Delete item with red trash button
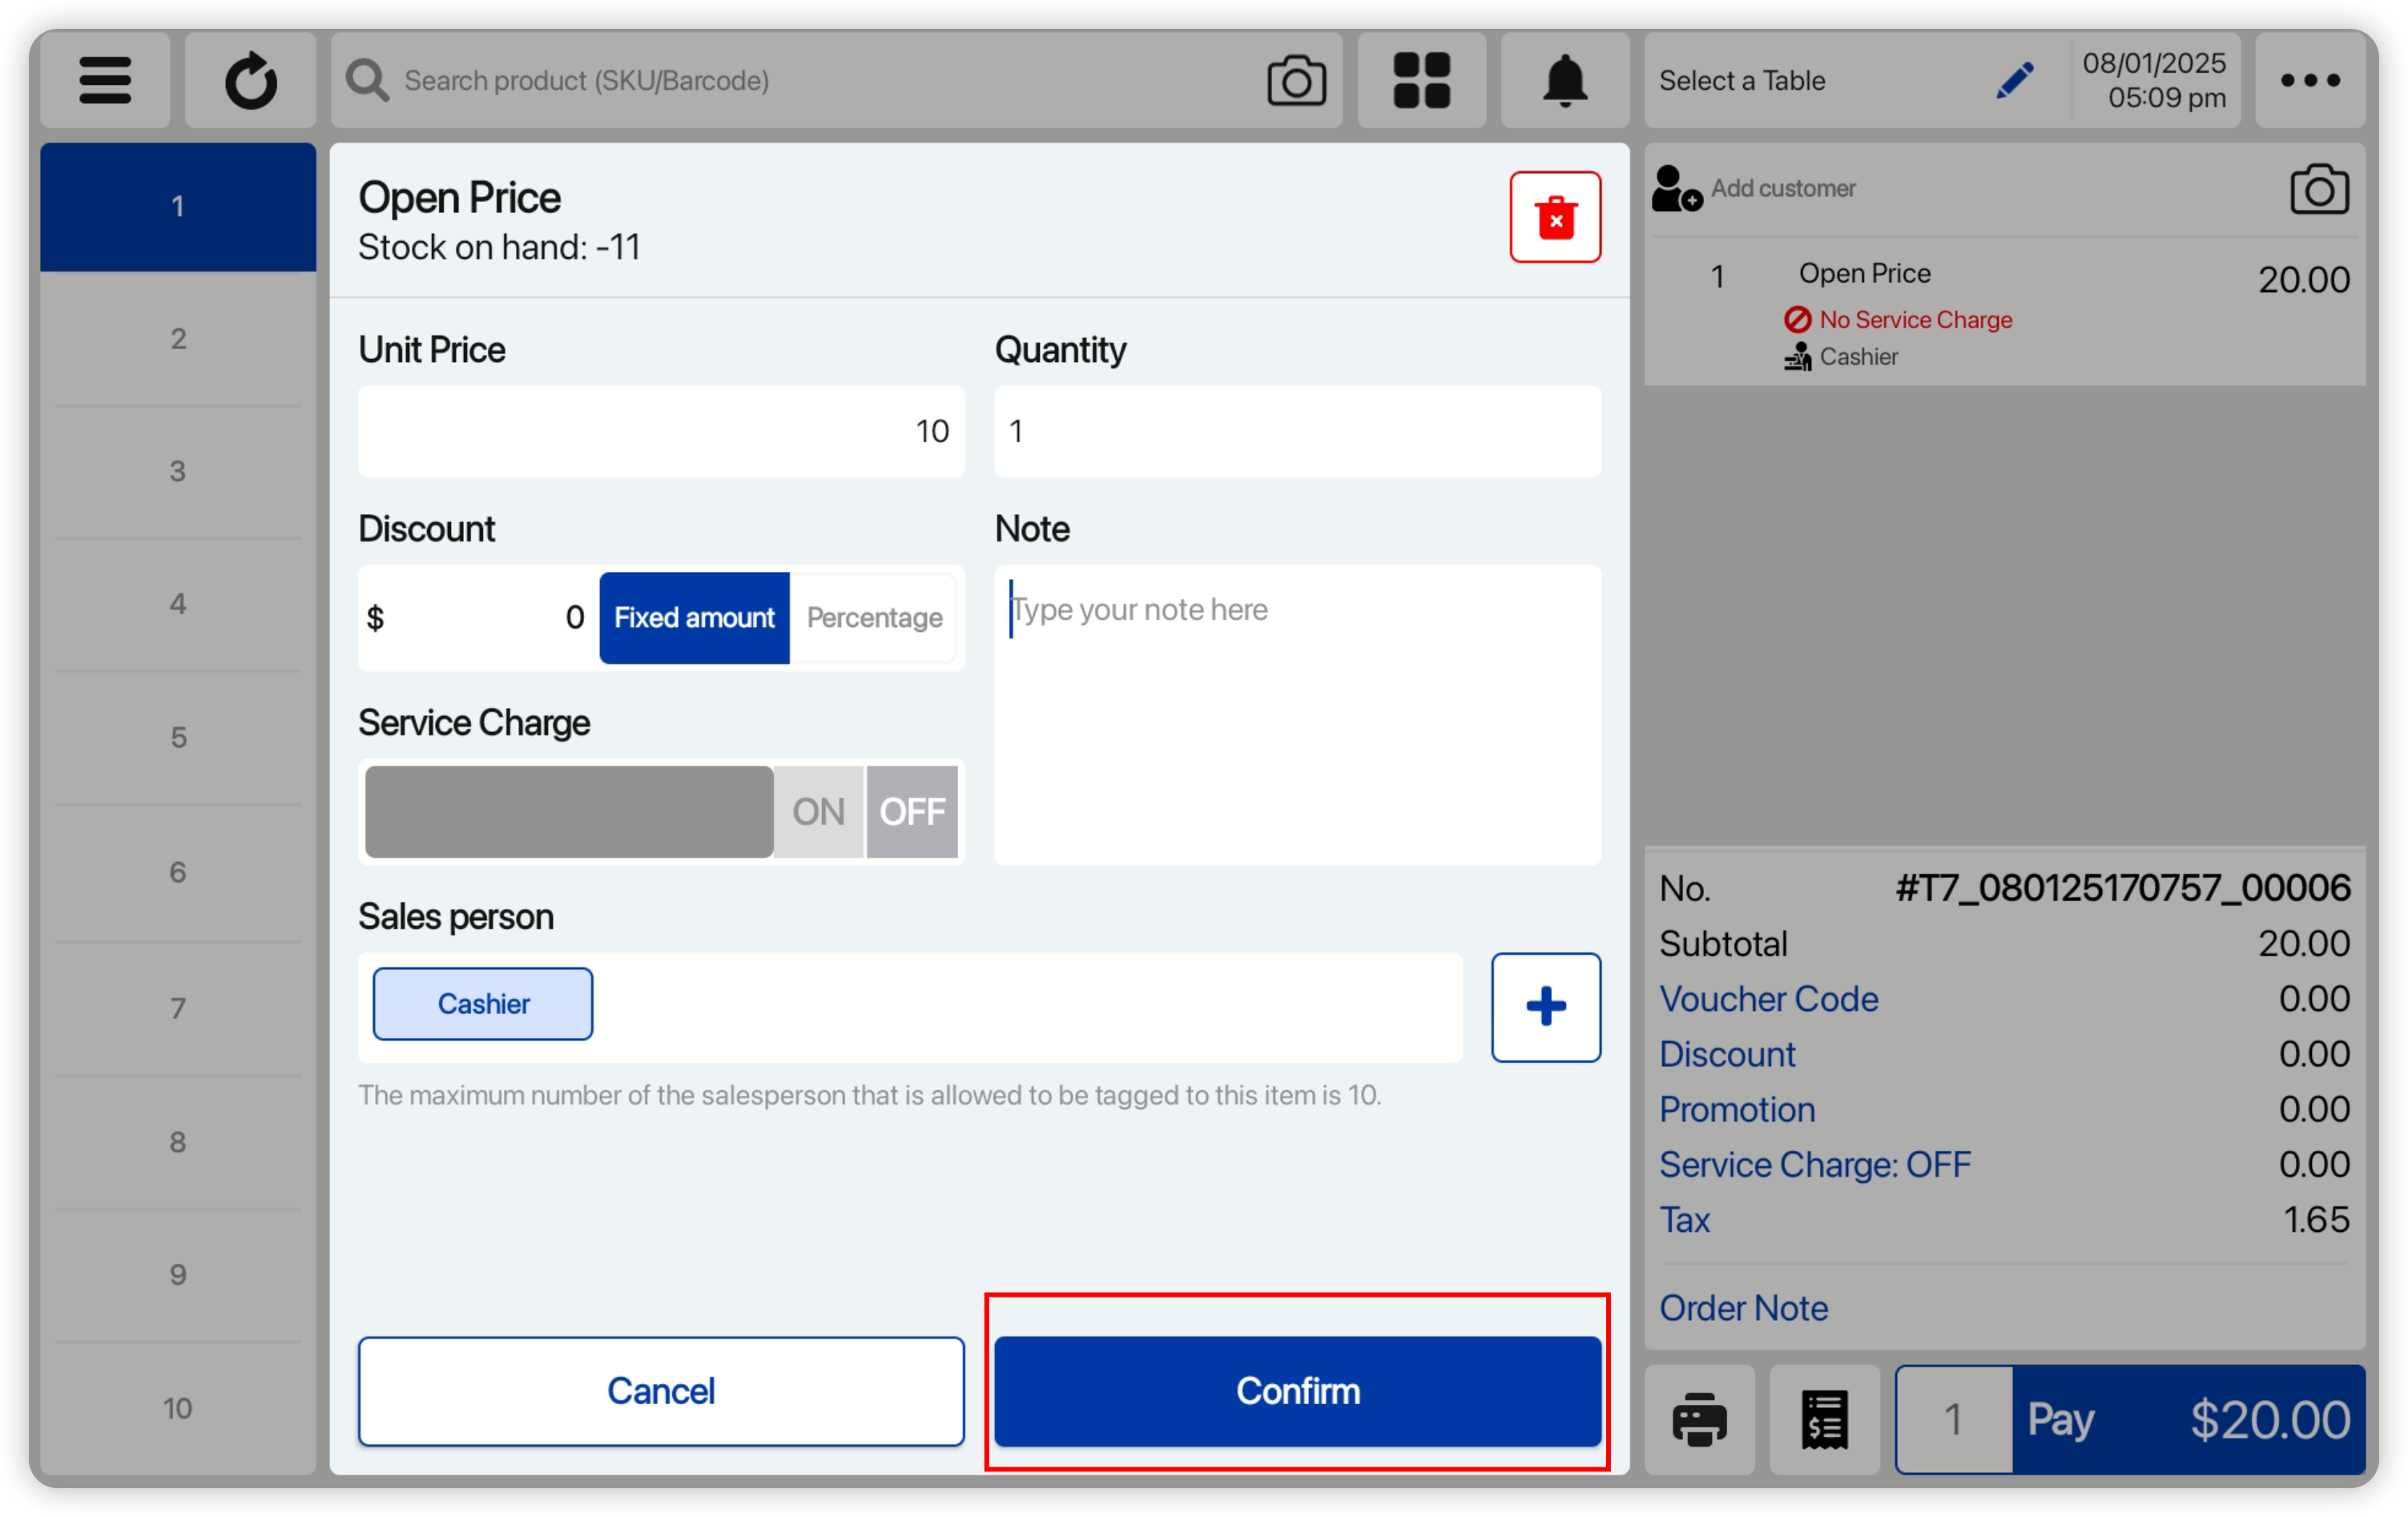The image size is (2408, 1517). [x=1555, y=217]
